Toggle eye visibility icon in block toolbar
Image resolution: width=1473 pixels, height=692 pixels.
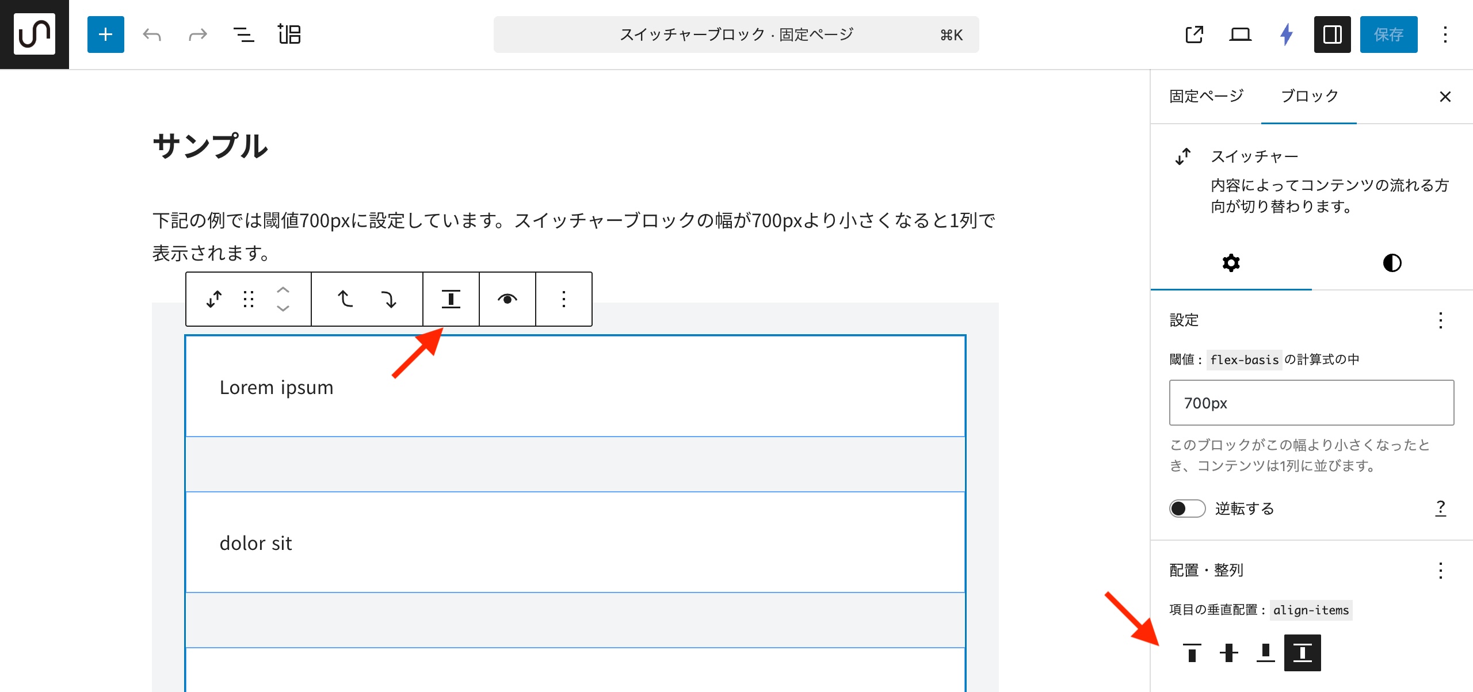507,299
